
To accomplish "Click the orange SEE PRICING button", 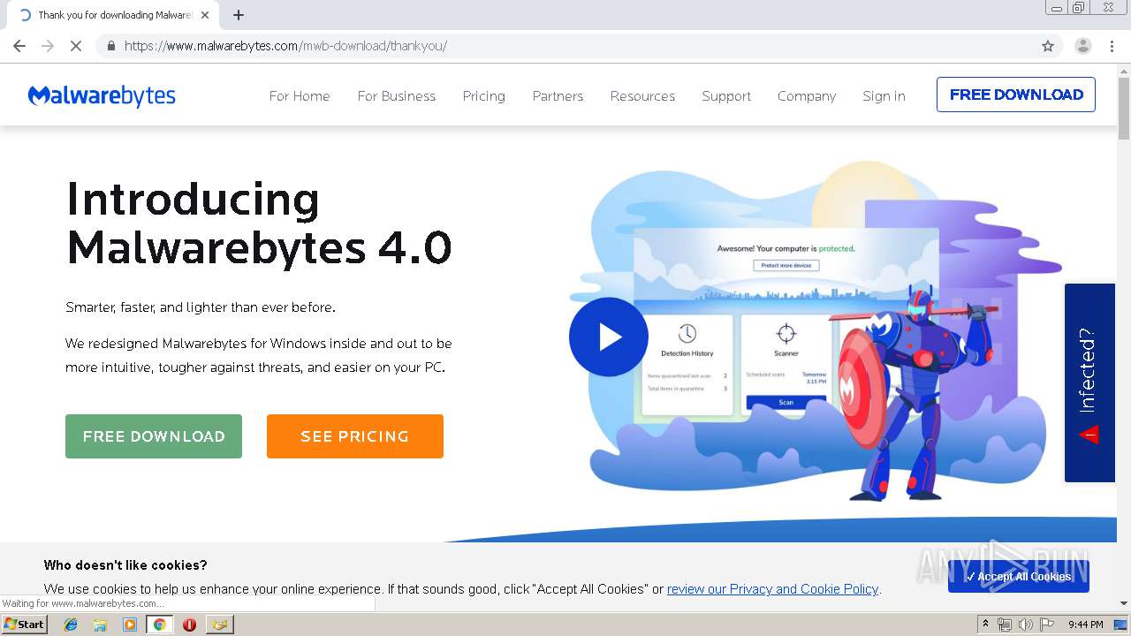I will tap(355, 436).
